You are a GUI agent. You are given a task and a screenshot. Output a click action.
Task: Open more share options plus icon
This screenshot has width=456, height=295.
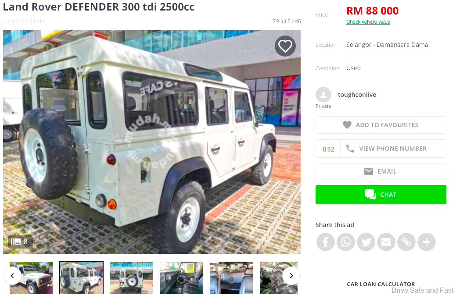pyautogui.click(x=427, y=242)
